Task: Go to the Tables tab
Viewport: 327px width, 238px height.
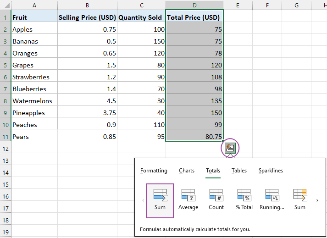Action: (x=239, y=171)
